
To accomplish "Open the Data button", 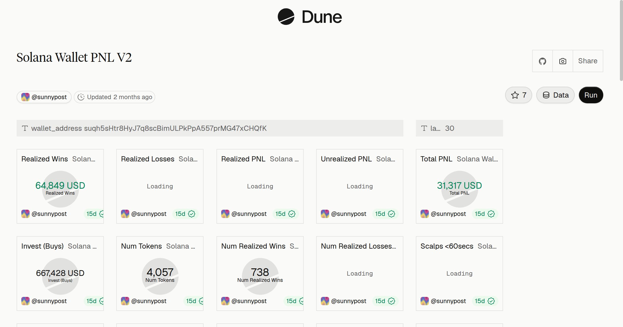I will point(556,95).
